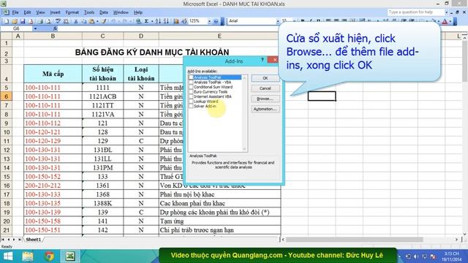This screenshot has width=468, height=263.
Task: Enable the Euro Currency Tools checkbox
Action: 191,92
